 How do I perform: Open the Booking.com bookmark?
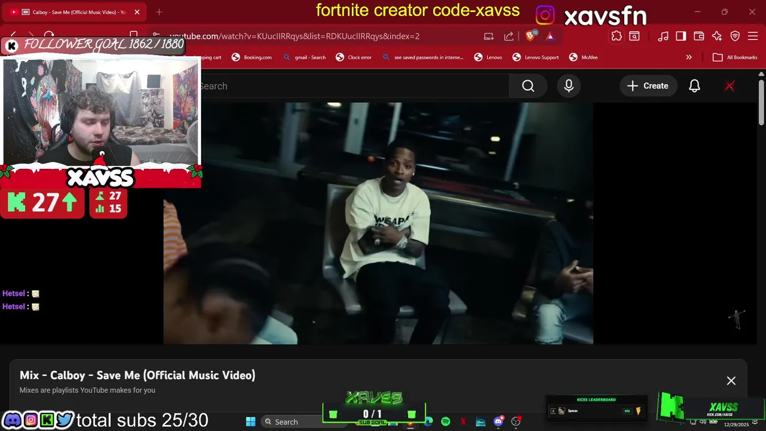tap(252, 57)
